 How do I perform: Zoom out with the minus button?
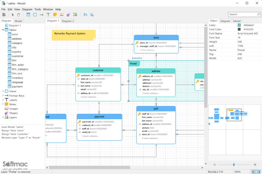click(215, 165)
